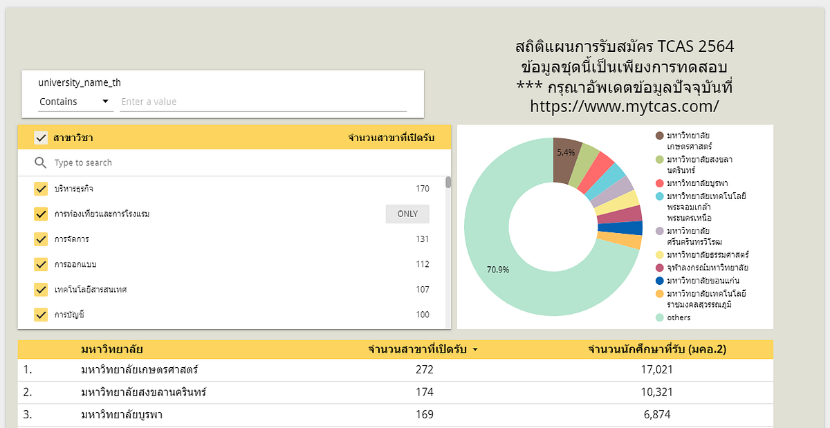Uncheck the การออกแบบ checkbox
The image size is (830, 428).
[41, 264]
